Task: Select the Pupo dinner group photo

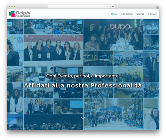Action: tap(113, 34)
